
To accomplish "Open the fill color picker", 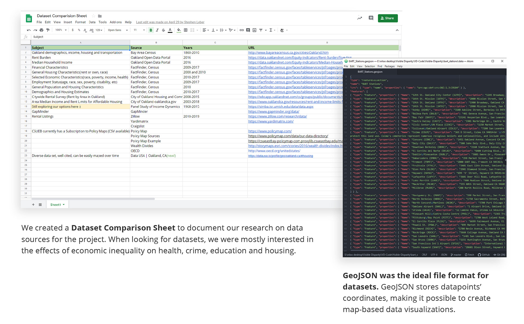I will click(179, 30).
